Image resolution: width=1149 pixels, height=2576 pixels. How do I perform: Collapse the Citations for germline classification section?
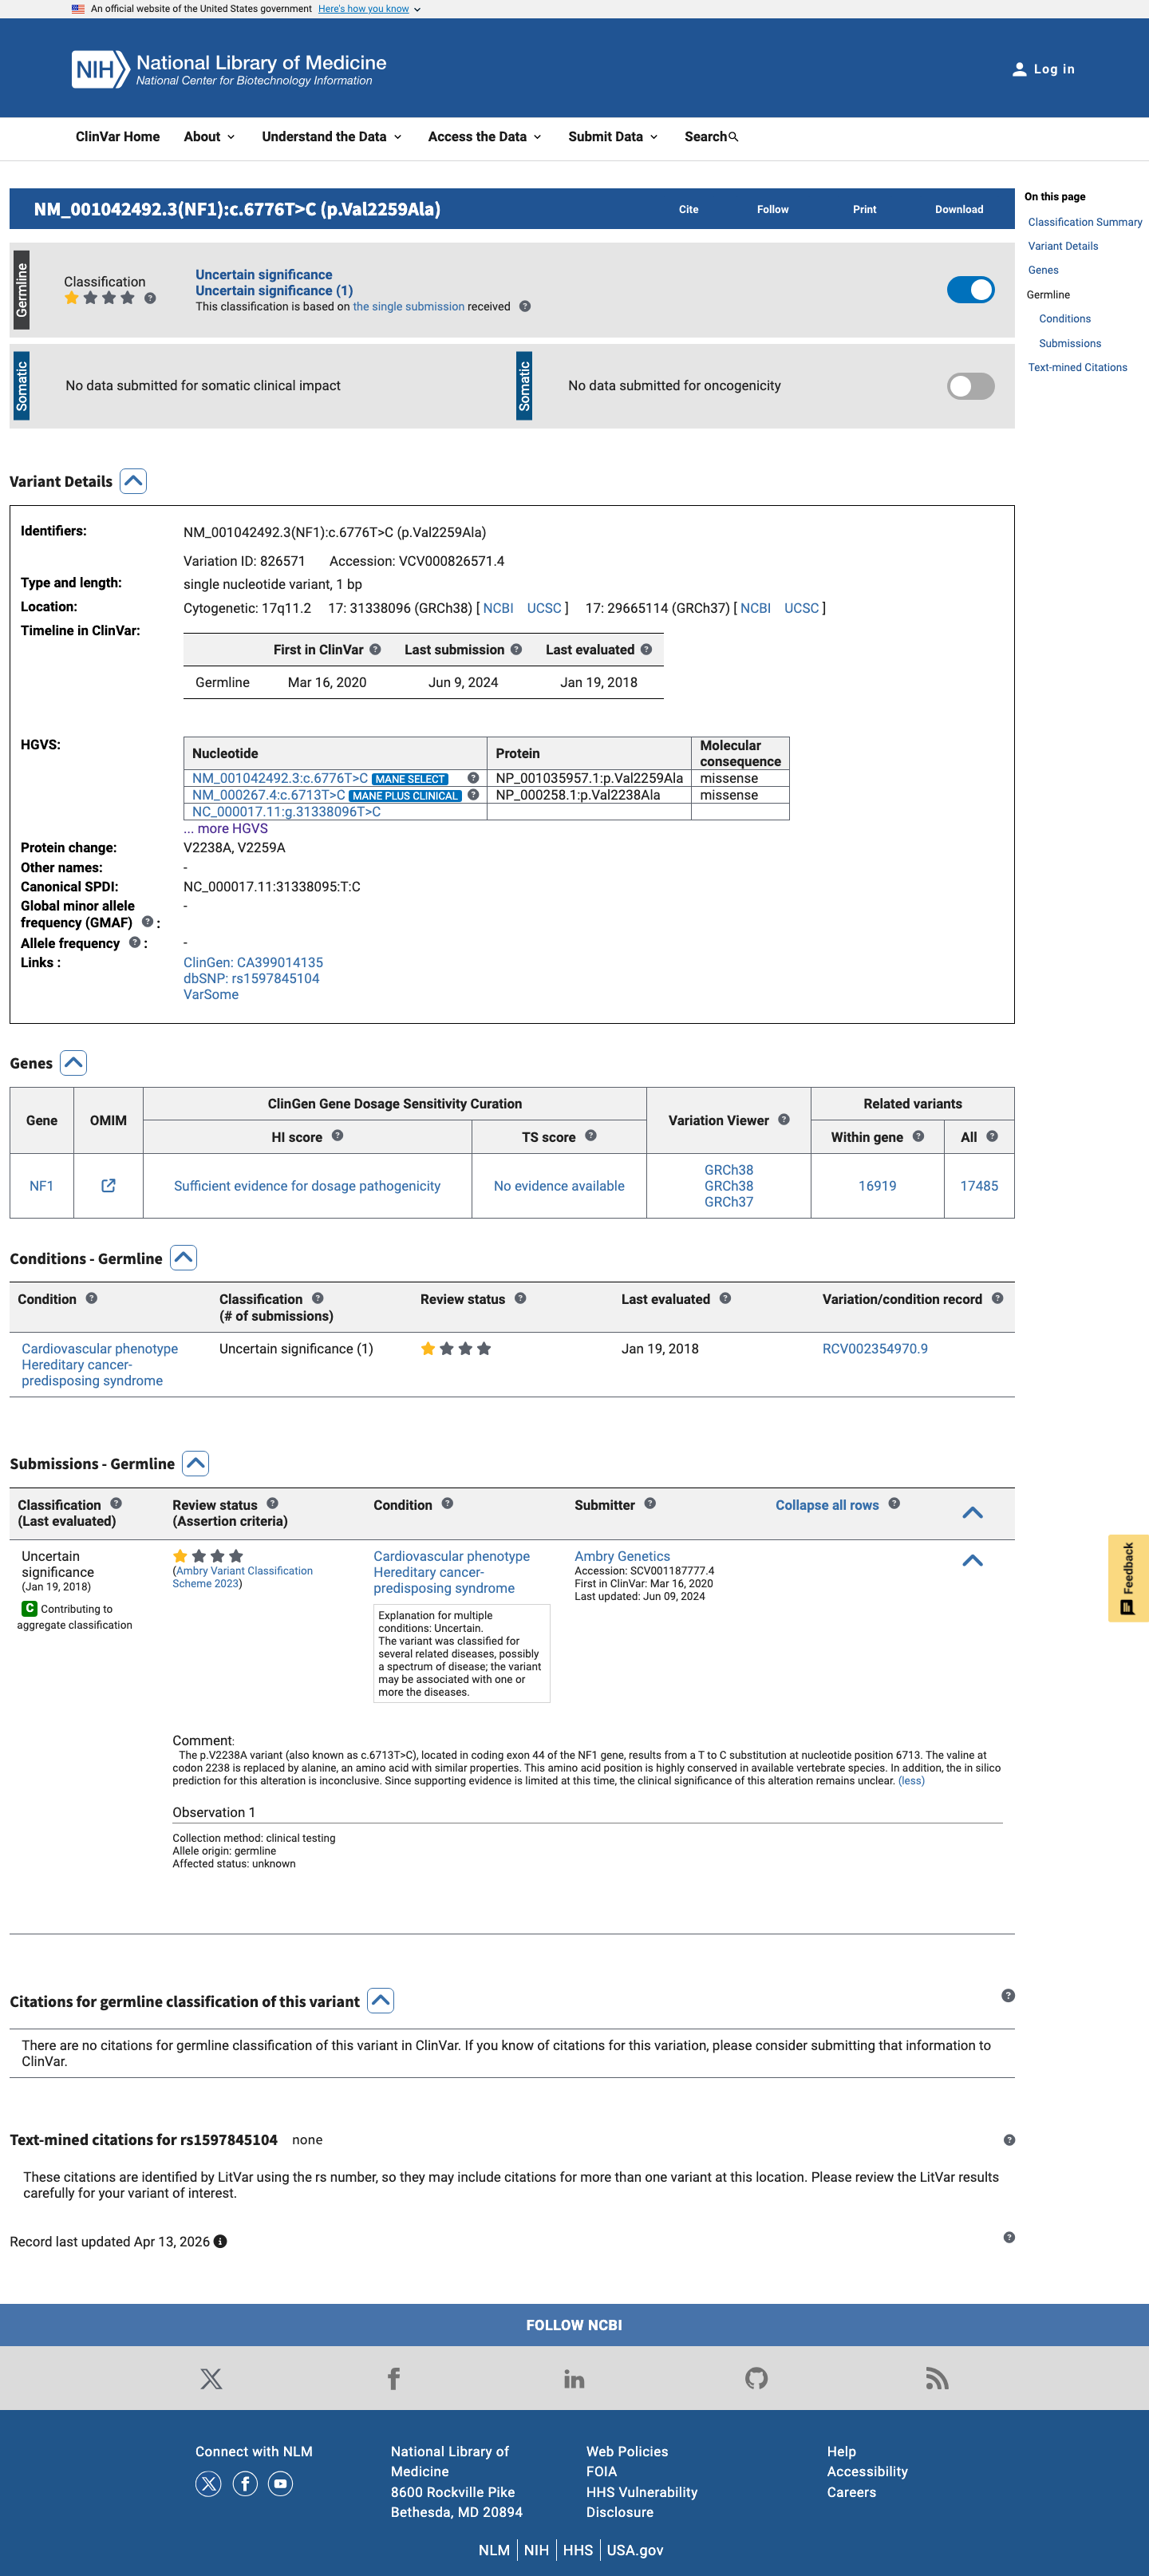[x=380, y=2001]
